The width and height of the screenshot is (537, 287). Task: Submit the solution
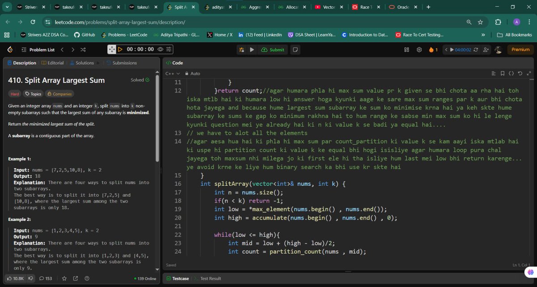pyautogui.click(x=273, y=50)
